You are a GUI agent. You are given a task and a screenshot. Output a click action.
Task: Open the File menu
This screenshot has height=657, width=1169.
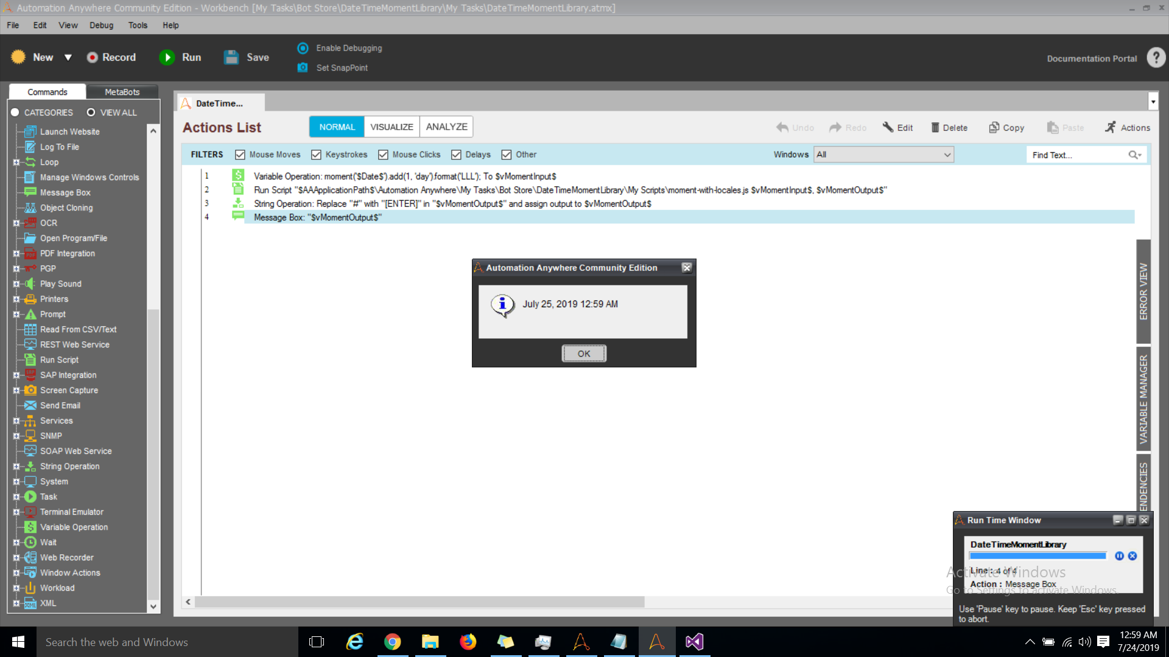[x=13, y=25]
